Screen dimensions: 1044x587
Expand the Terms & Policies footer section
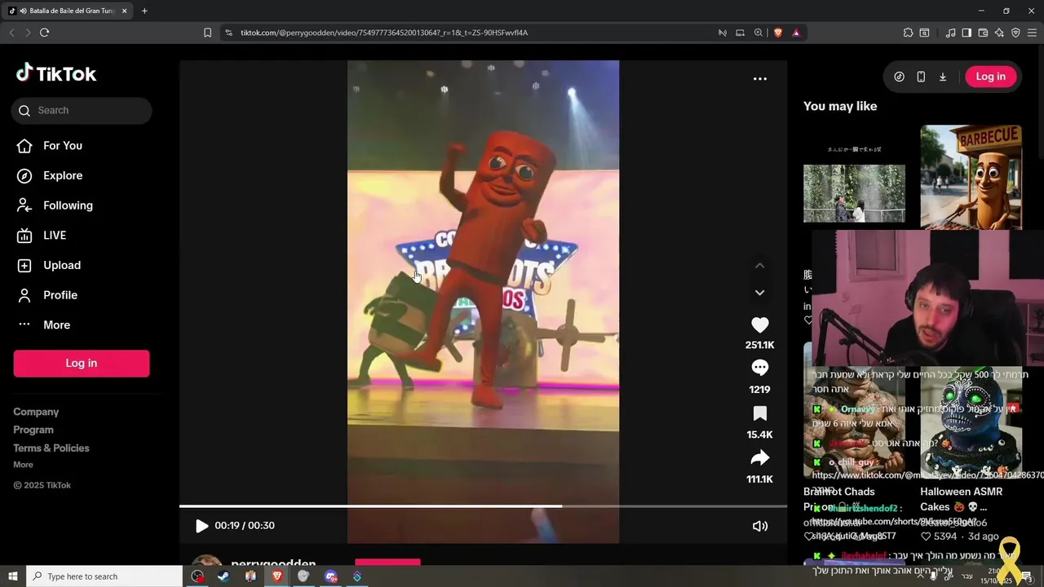pyautogui.click(x=51, y=448)
